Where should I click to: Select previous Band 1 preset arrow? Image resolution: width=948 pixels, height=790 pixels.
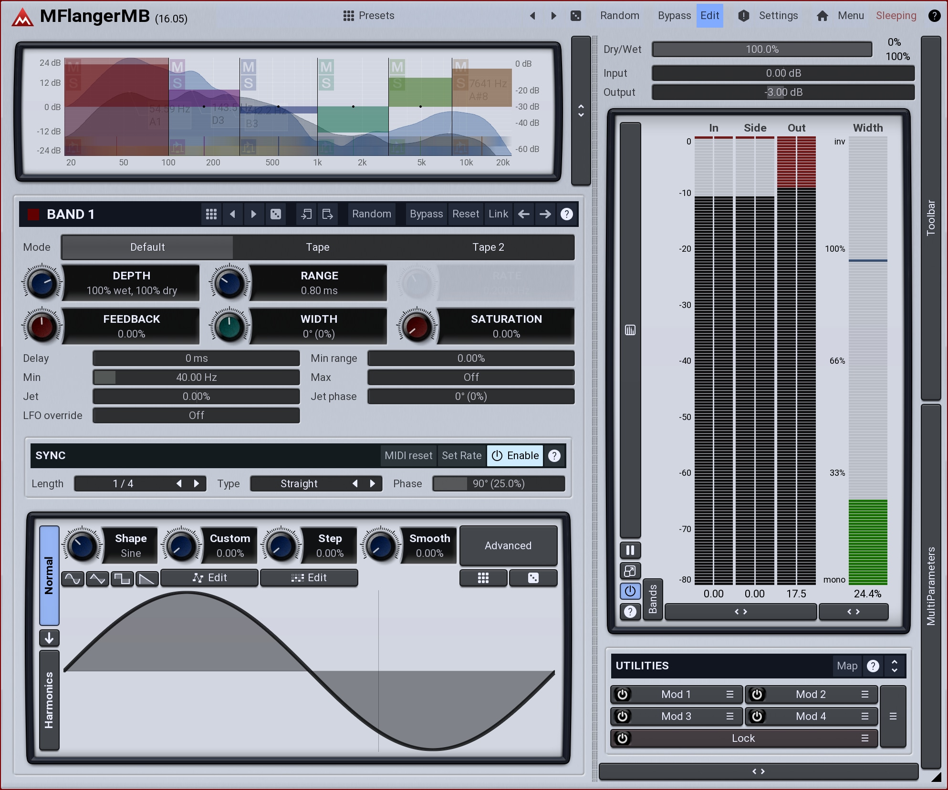tap(233, 214)
